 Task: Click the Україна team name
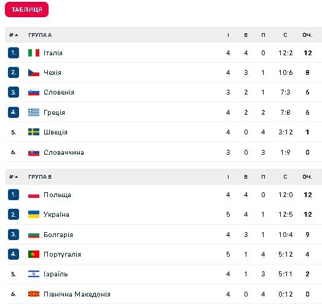(x=57, y=214)
